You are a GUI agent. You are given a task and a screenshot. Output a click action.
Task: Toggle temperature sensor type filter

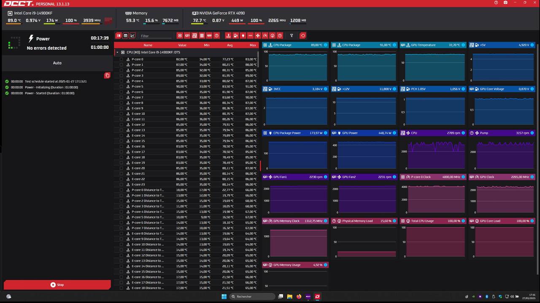228,36
